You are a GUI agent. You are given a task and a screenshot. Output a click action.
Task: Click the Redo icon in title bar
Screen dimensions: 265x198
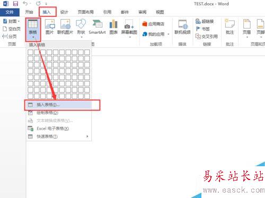click(x=38, y=3)
